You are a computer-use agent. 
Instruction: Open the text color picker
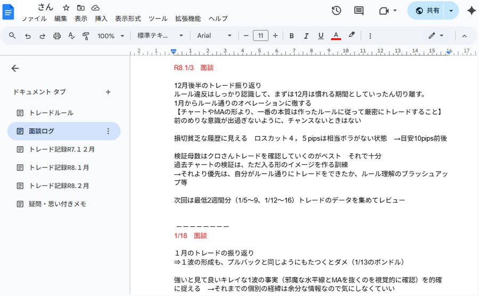point(336,36)
